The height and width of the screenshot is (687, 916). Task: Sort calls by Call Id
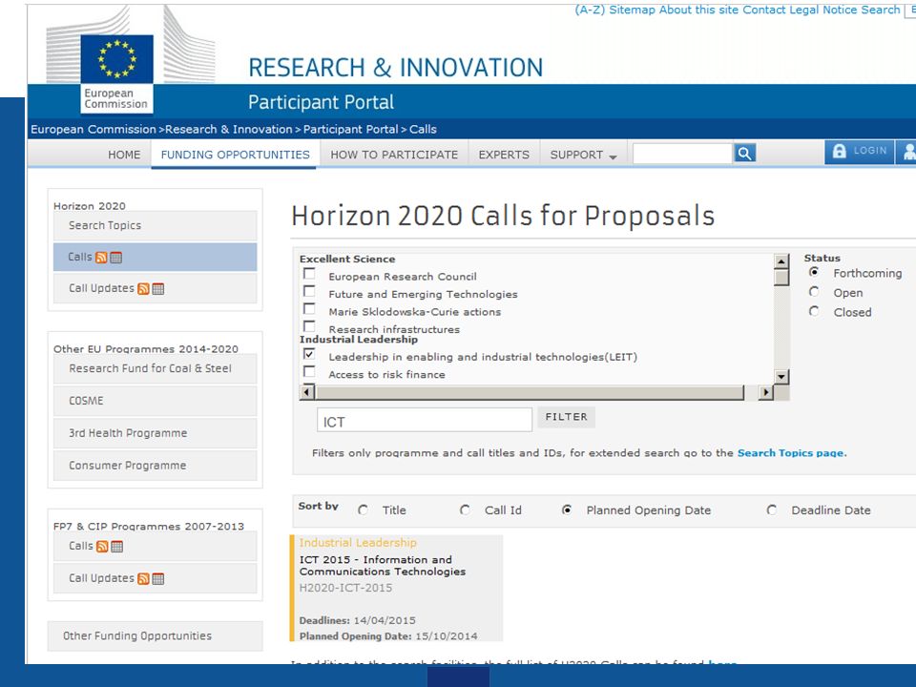(x=465, y=510)
